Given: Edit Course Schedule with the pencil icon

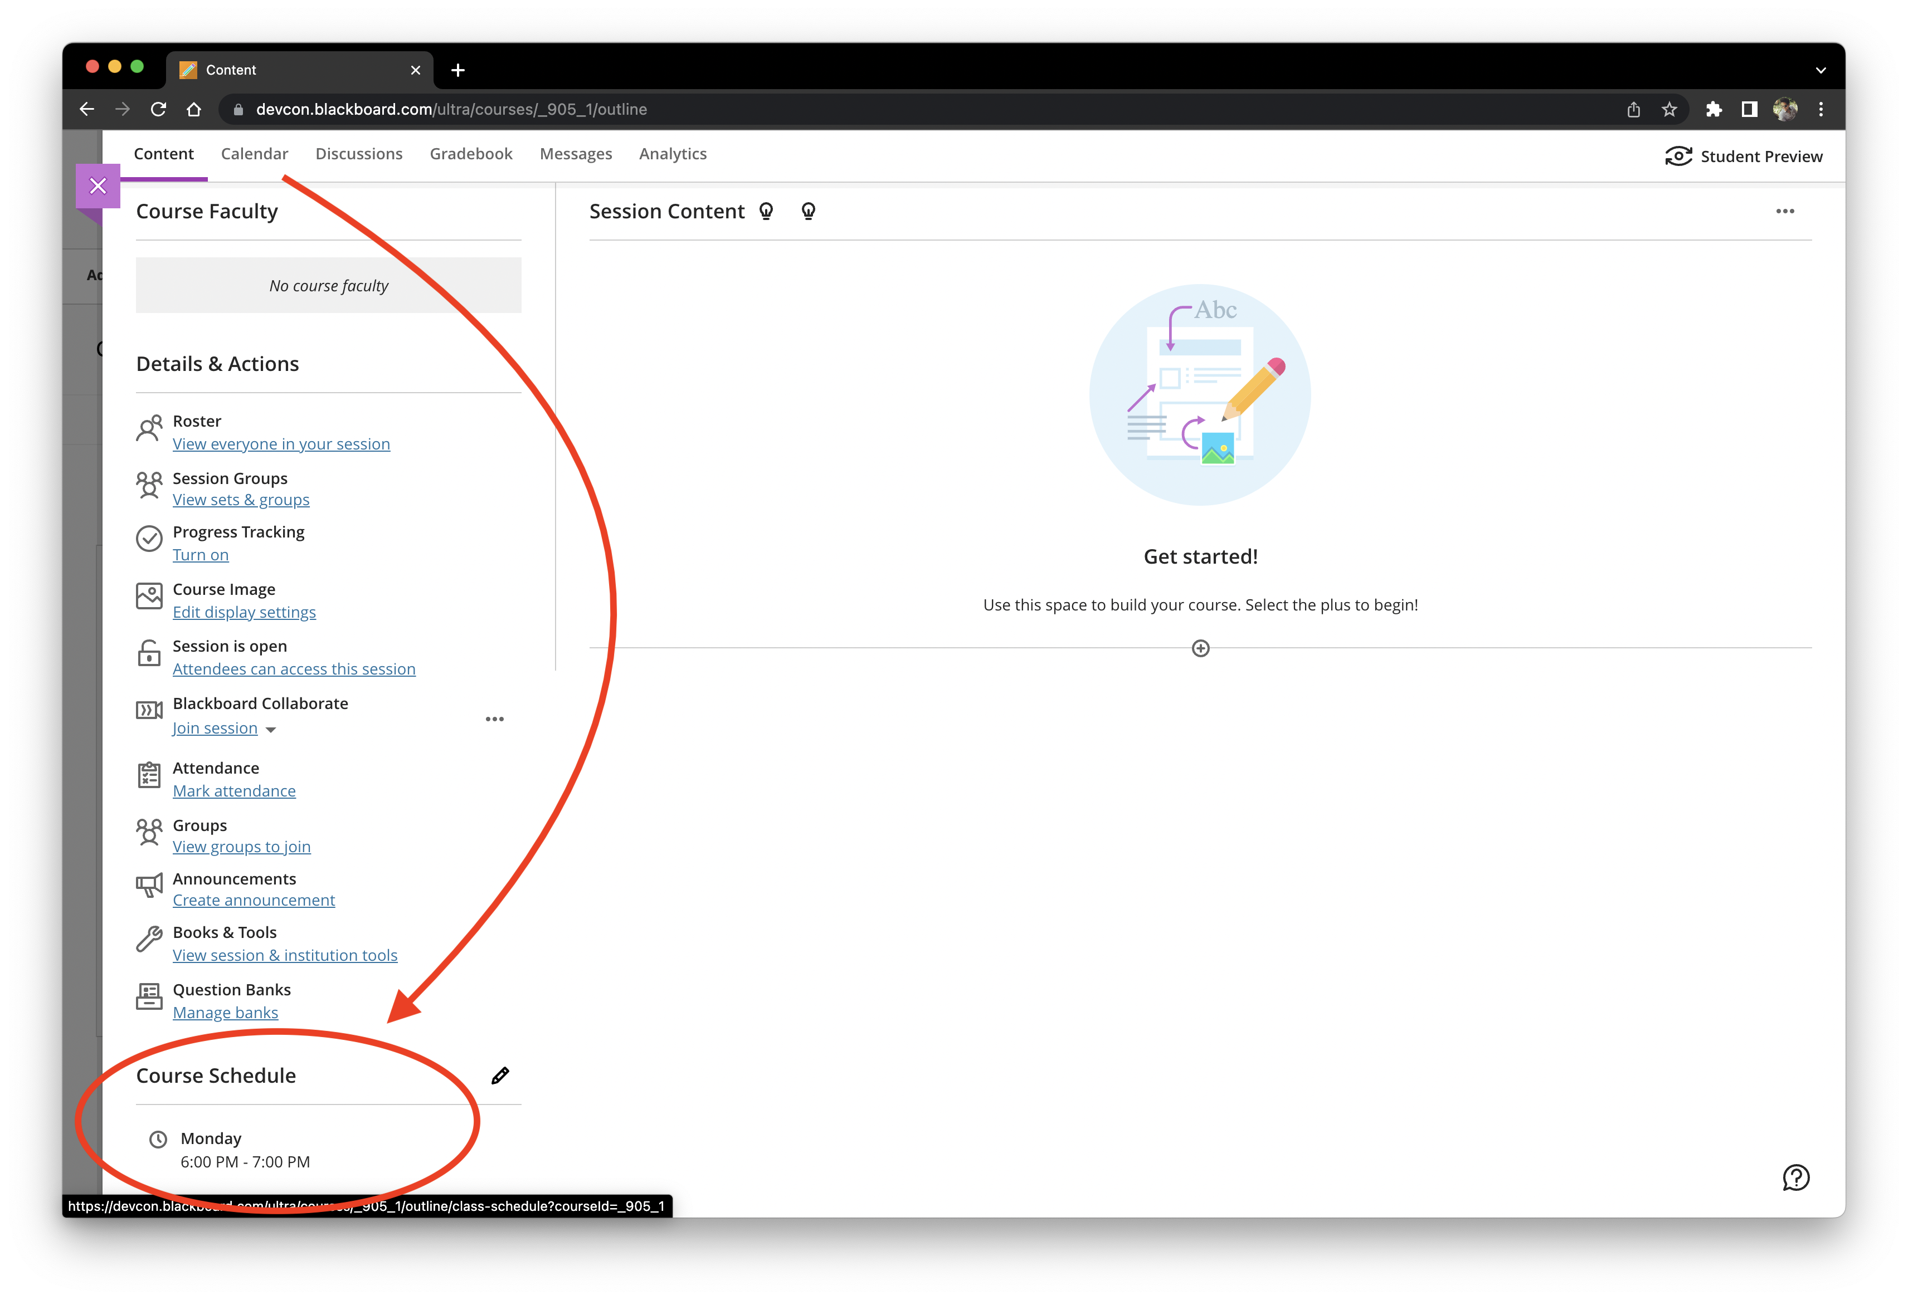Looking at the screenshot, I should [x=500, y=1076].
